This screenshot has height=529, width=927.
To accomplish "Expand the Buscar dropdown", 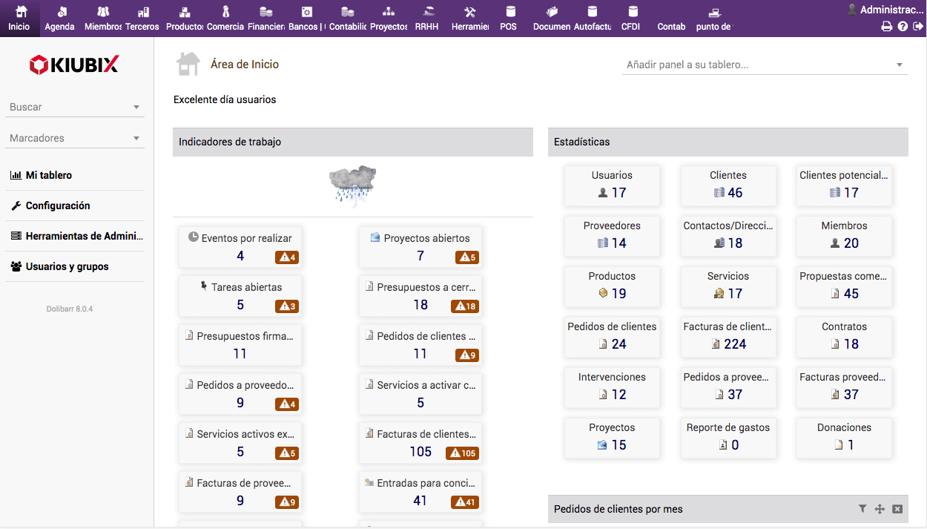I will pos(136,108).
